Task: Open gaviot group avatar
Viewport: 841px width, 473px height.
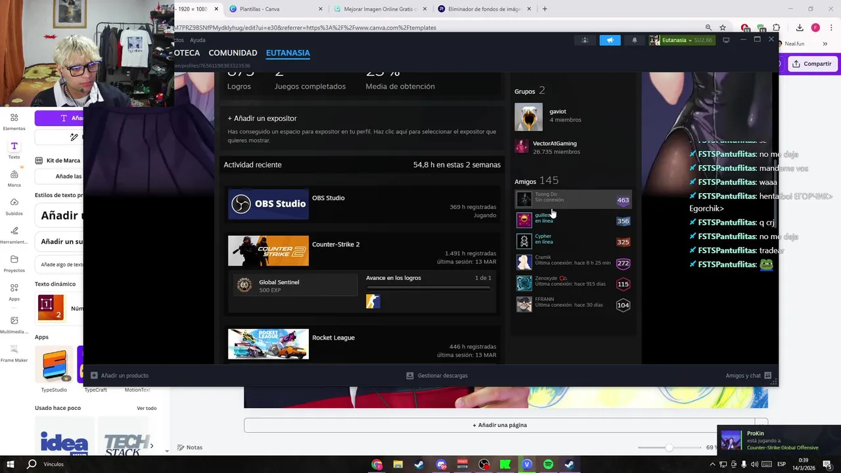Action: [x=528, y=117]
